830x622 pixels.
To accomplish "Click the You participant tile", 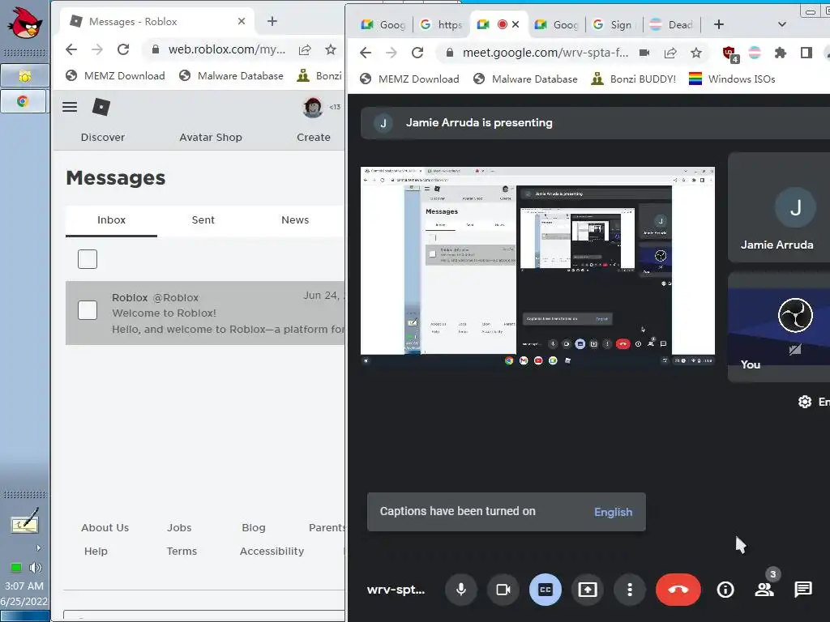I will 779,327.
